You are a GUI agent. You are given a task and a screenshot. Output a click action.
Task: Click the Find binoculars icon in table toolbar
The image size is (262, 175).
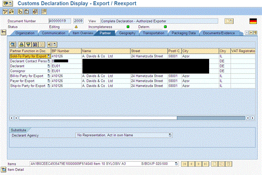(34, 44)
